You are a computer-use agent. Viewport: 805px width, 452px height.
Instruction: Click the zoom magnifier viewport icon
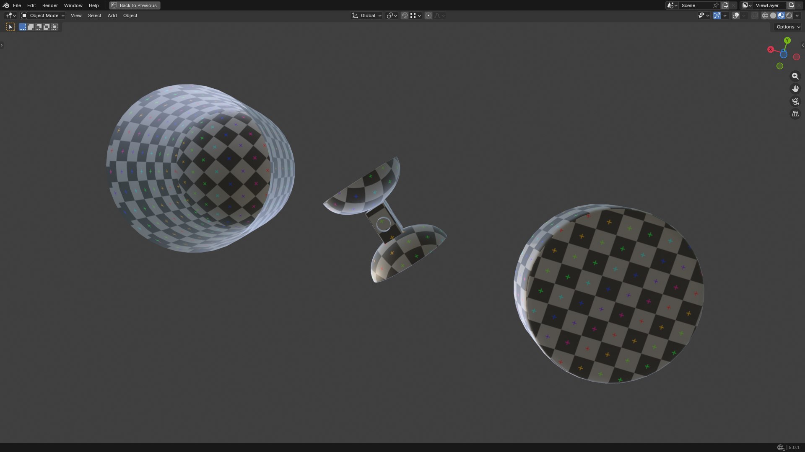point(795,76)
